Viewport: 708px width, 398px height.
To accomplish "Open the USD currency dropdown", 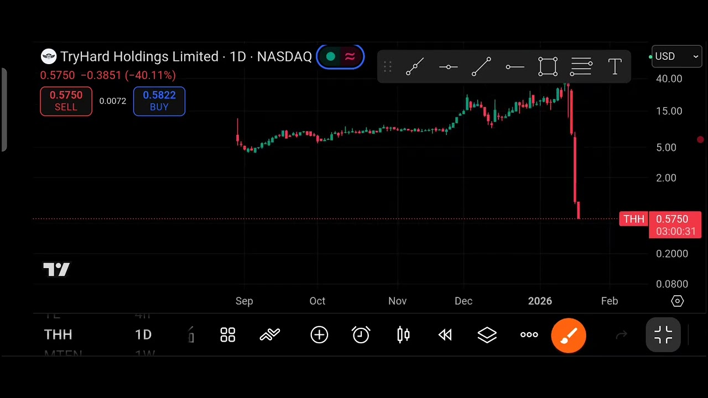I will (676, 56).
